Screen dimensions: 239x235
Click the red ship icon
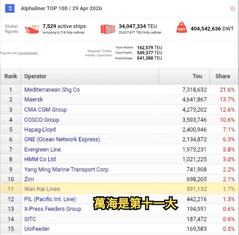(x=32, y=29)
